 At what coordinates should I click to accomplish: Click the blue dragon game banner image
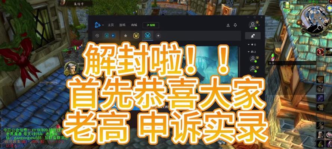point(212,63)
